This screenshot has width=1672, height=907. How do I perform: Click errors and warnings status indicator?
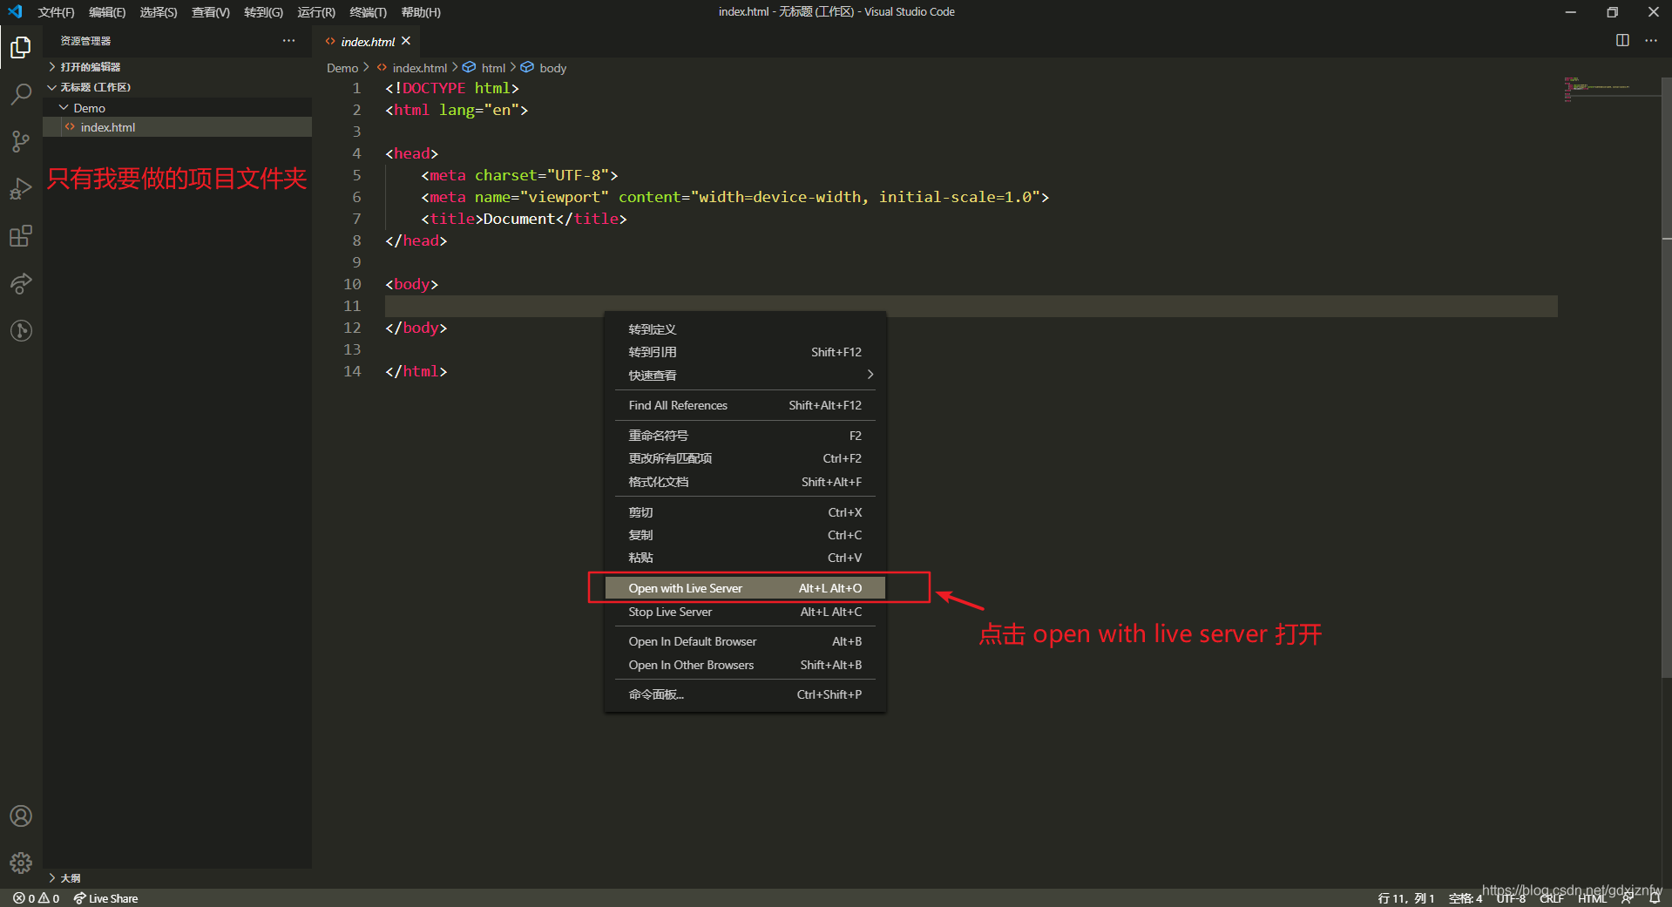point(37,898)
